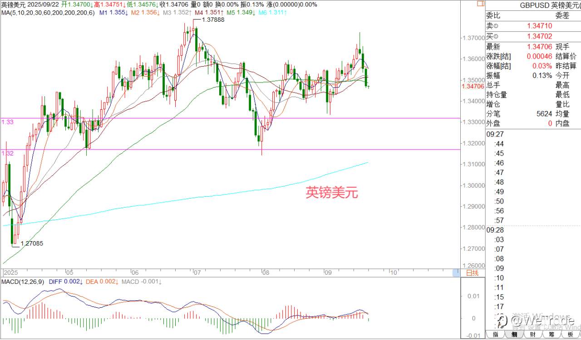Select the magenta 1.32 horizontal line label

click(x=7, y=154)
